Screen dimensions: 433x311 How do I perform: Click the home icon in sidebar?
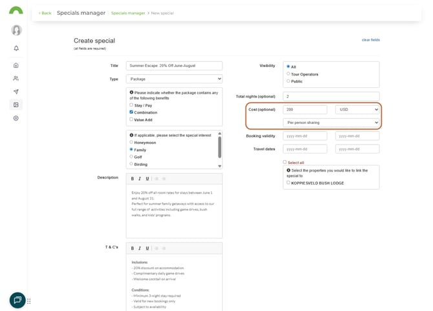[x=16, y=65]
